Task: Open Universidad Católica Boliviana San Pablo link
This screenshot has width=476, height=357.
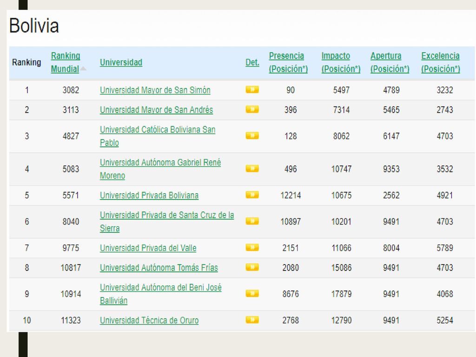Action: [x=158, y=136]
